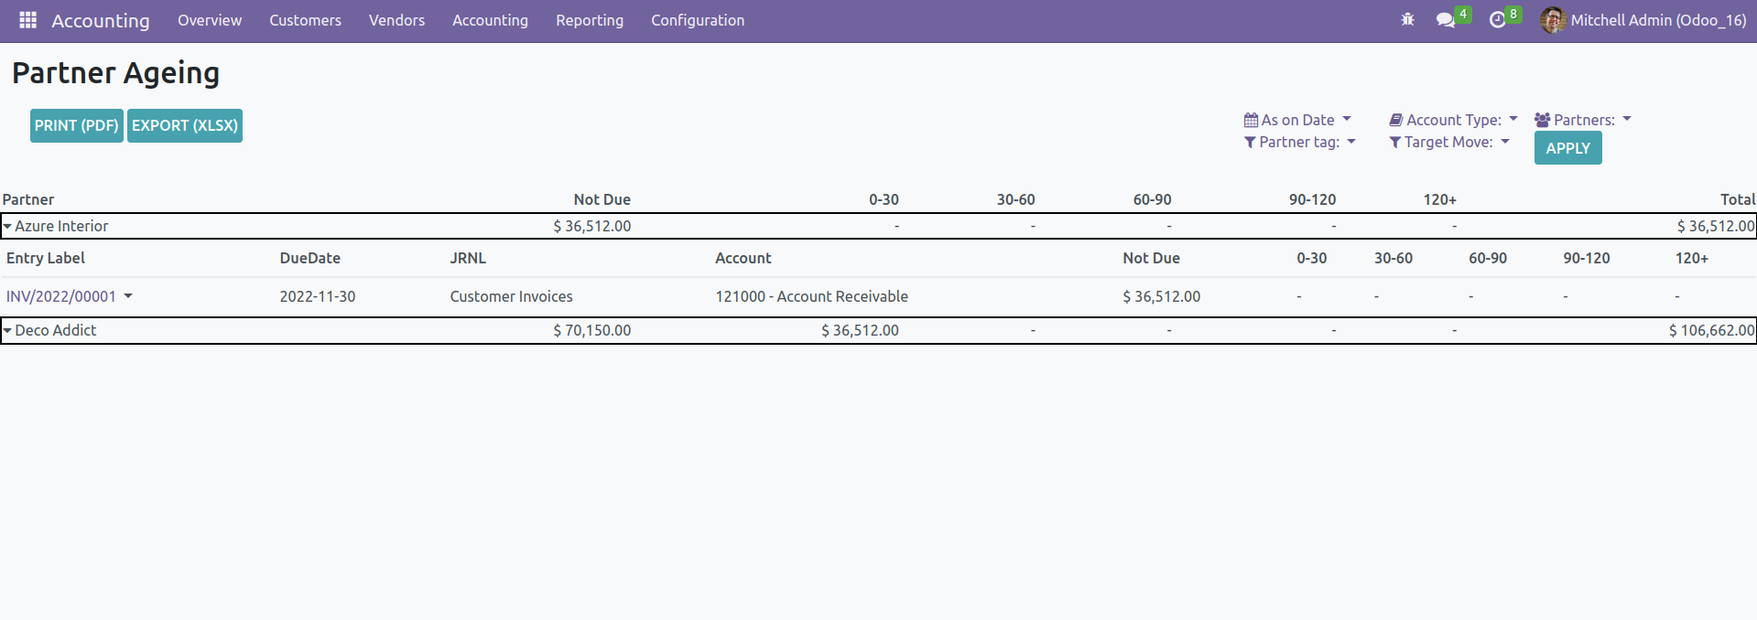
Task: Click Mitchell Admin user avatar
Action: (1552, 20)
